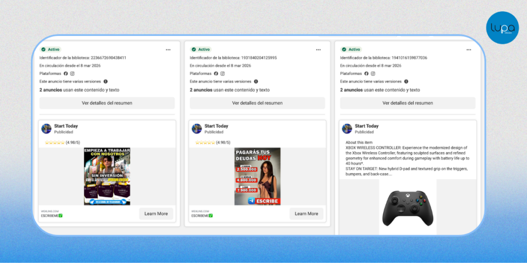Click the Lupa Media logo
Screen dimensions: 527x263
point(502,27)
